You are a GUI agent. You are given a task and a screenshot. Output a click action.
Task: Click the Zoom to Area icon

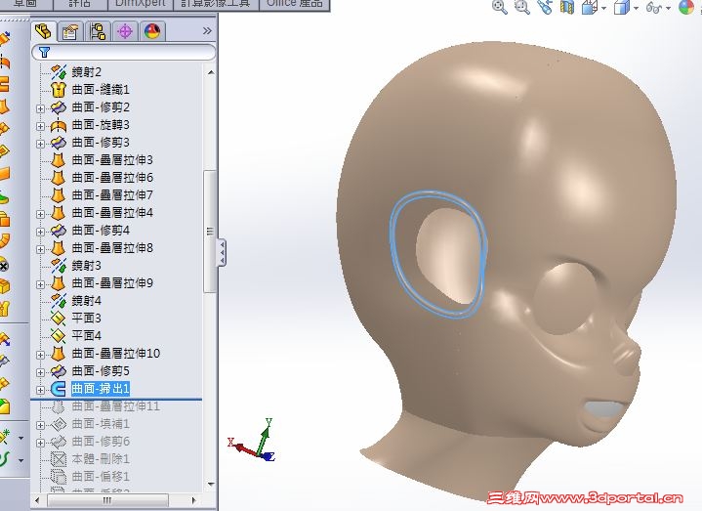click(x=522, y=7)
